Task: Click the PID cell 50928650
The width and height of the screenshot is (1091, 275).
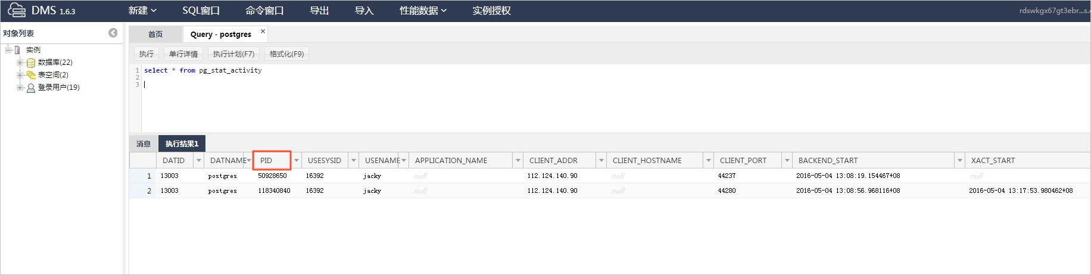Action: 272,176
